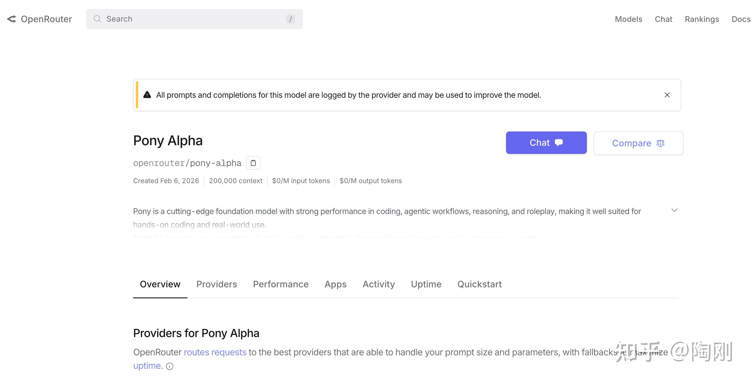Viewport: 752px width, 382px height.
Task: Copy the openrouter/pony-alpha model ID
Action: tap(253, 163)
